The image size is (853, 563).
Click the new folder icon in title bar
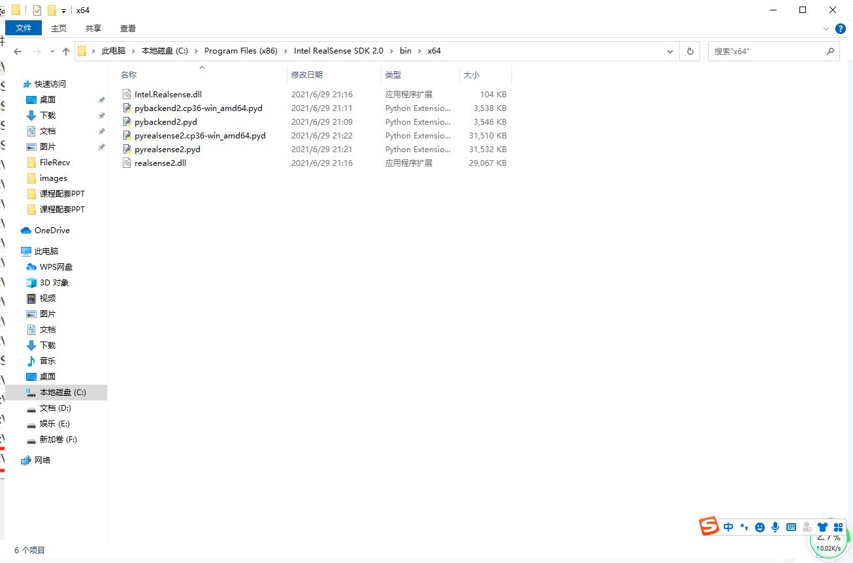52,10
